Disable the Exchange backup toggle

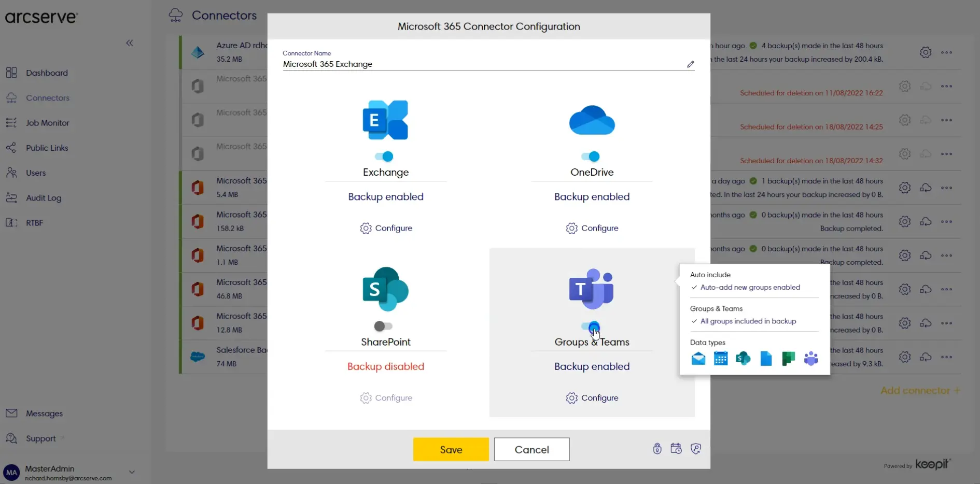[384, 156]
